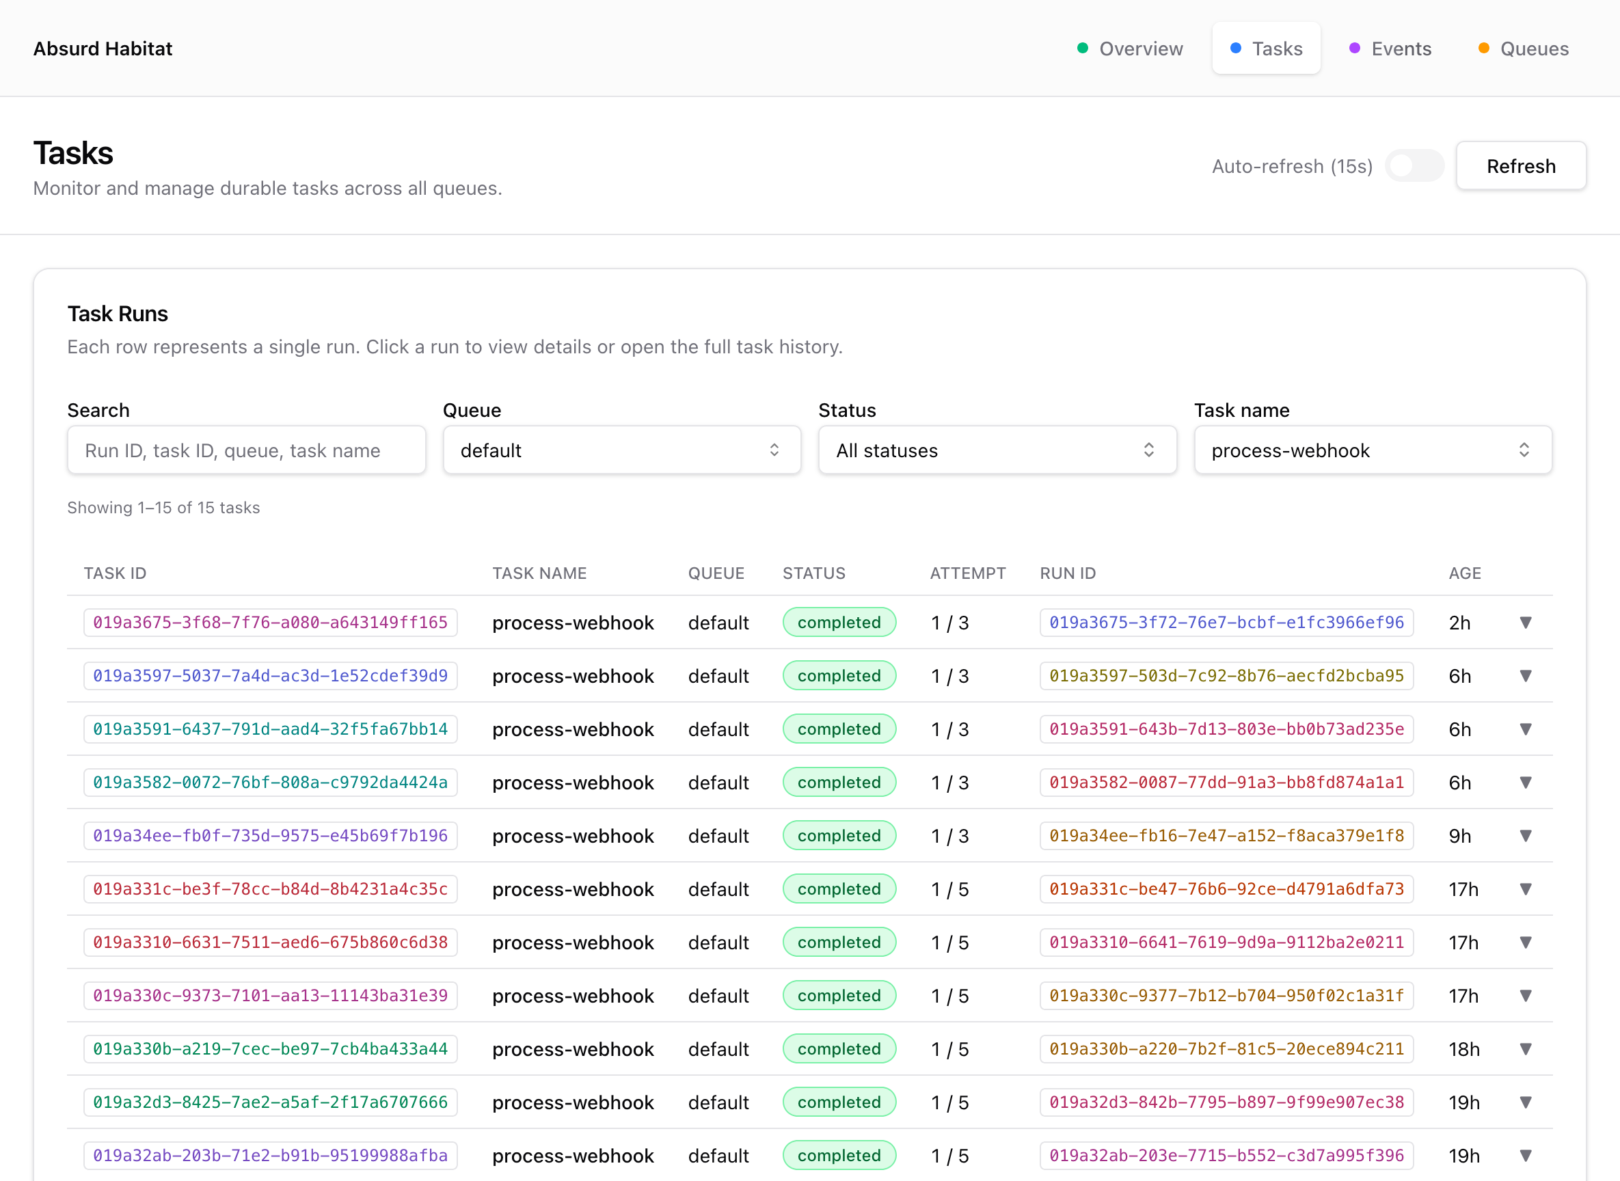This screenshot has width=1620, height=1181.
Task: Switch to the Events section
Action: 1401,48
